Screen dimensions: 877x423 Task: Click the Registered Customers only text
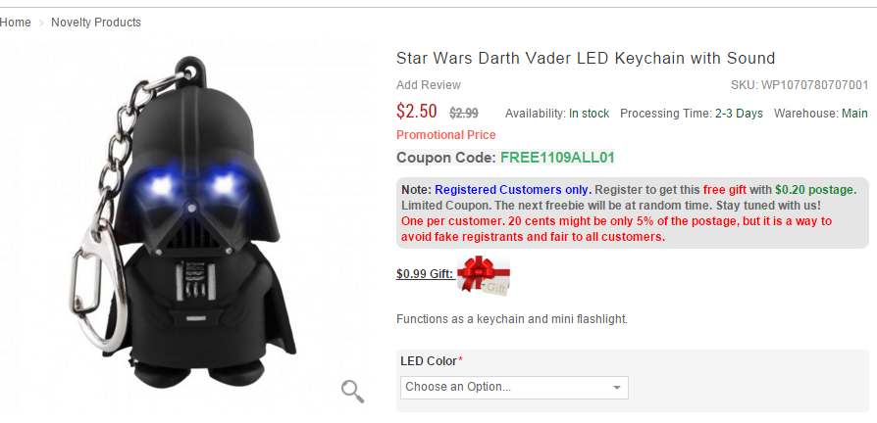pyautogui.click(x=514, y=189)
